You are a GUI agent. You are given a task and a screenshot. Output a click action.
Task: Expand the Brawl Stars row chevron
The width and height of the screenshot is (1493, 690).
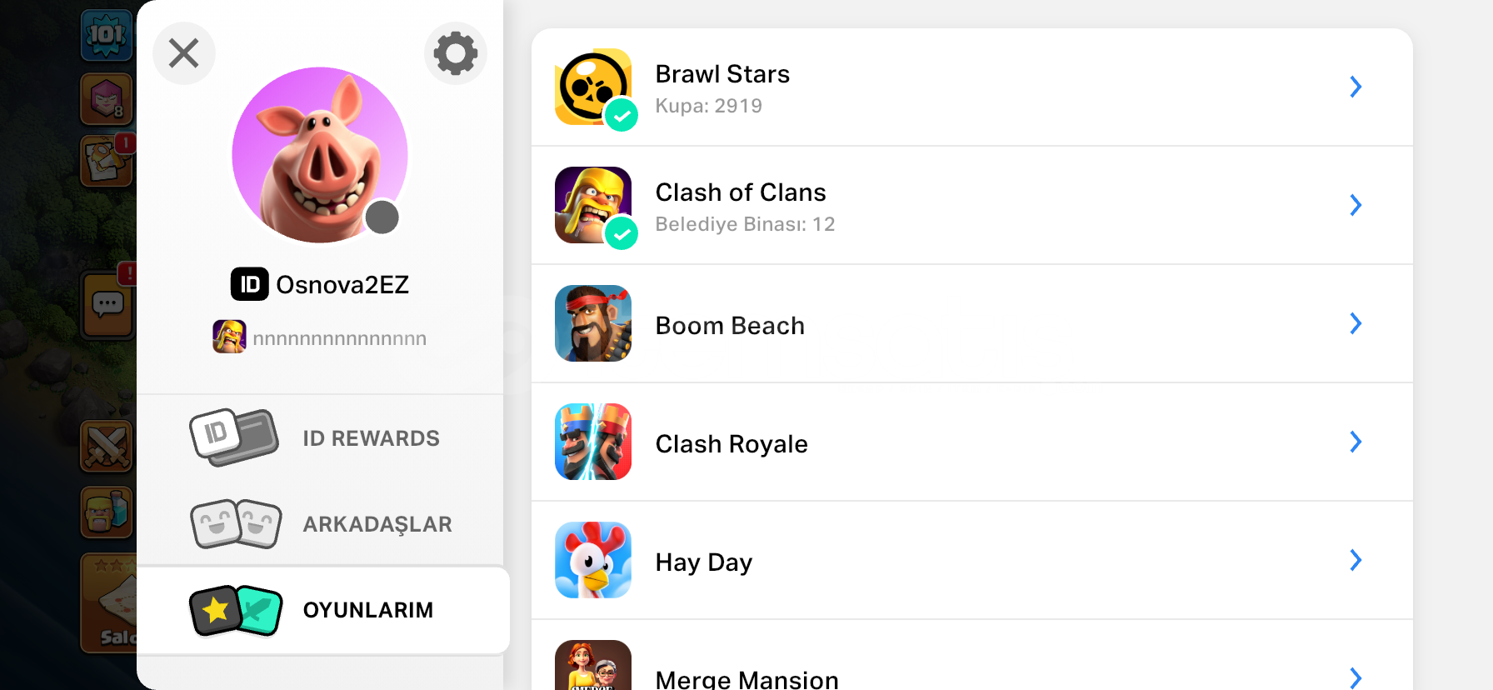(1356, 87)
